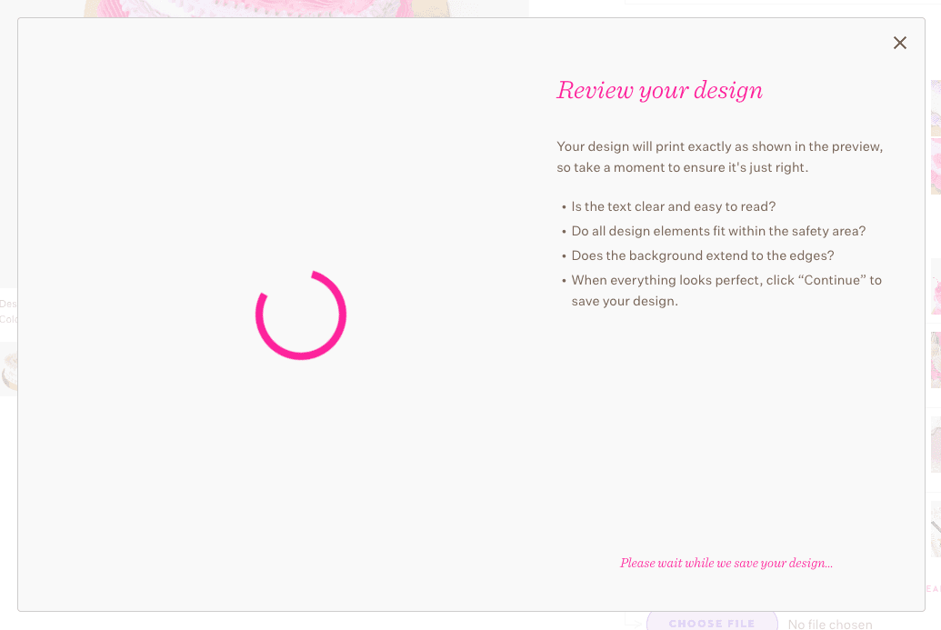Click the Please wait status message
This screenshot has height=630, width=941.
coord(726,563)
